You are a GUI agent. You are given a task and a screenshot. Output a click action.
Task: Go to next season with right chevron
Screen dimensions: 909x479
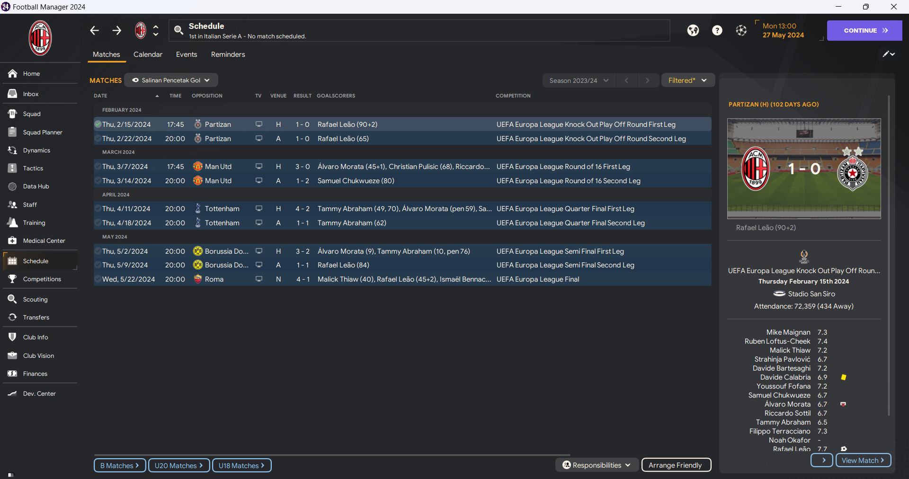(x=648, y=80)
